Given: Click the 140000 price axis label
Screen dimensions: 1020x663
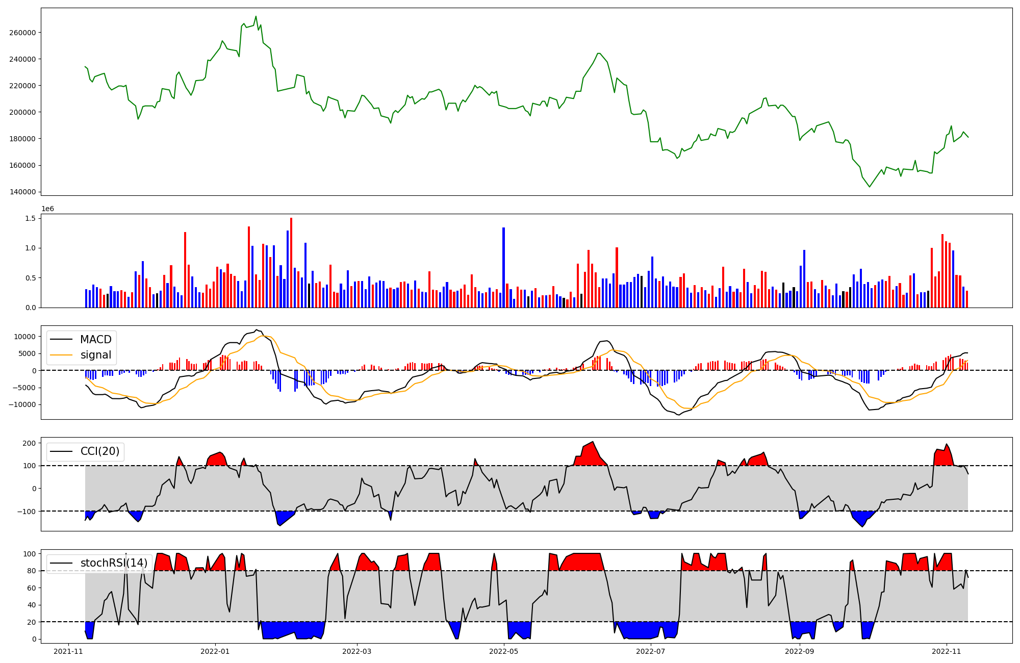Looking at the screenshot, I should click(x=22, y=192).
